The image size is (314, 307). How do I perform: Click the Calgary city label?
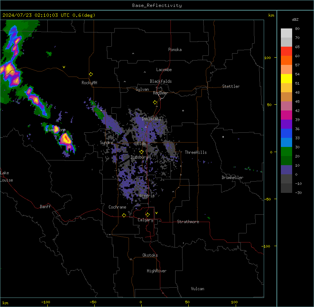click(145, 220)
